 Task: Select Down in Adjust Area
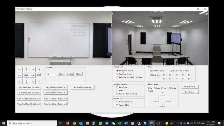click(x=155, y=88)
